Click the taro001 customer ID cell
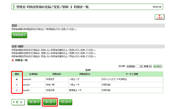Viewport: 174px width, 109px height. (x=34, y=90)
